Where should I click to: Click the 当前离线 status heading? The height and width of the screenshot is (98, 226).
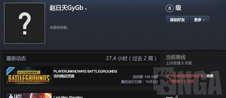[176, 57]
